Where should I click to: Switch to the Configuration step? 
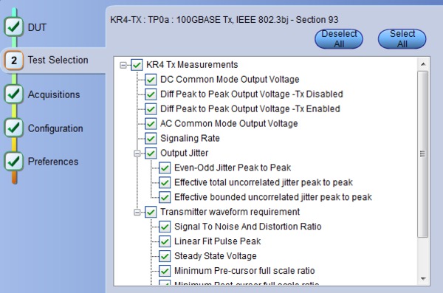tap(55, 128)
